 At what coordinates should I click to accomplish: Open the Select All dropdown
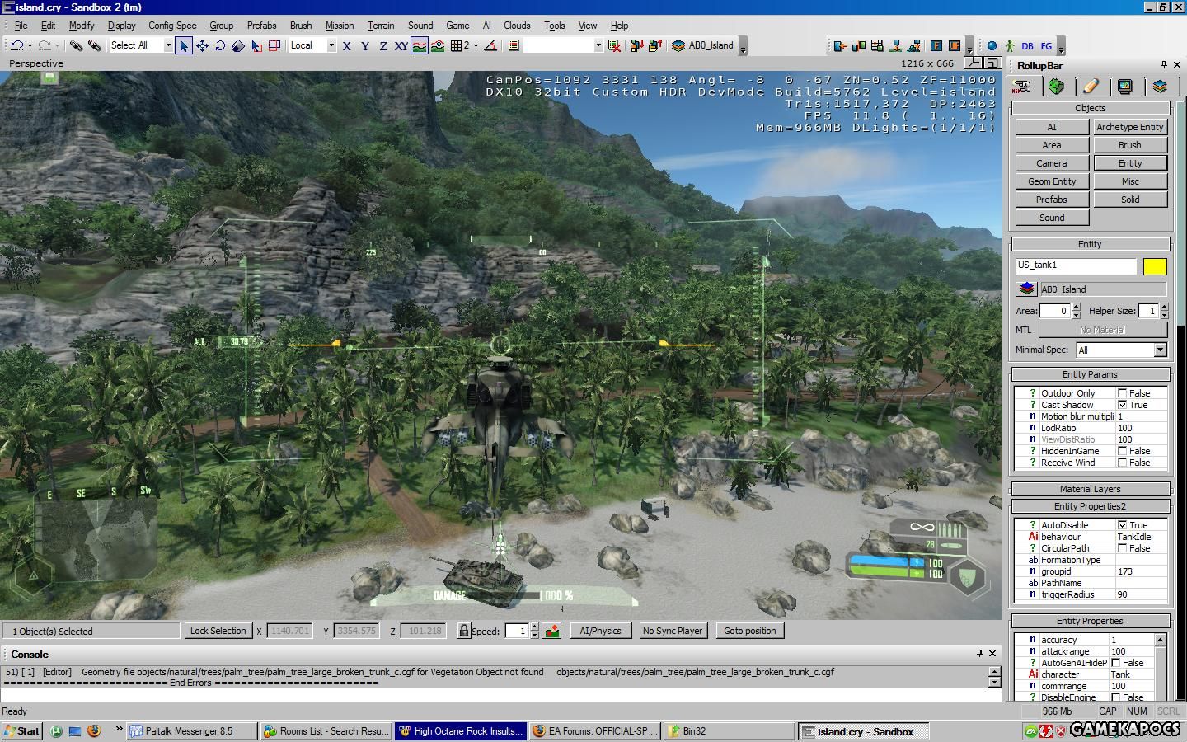[168, 45]
